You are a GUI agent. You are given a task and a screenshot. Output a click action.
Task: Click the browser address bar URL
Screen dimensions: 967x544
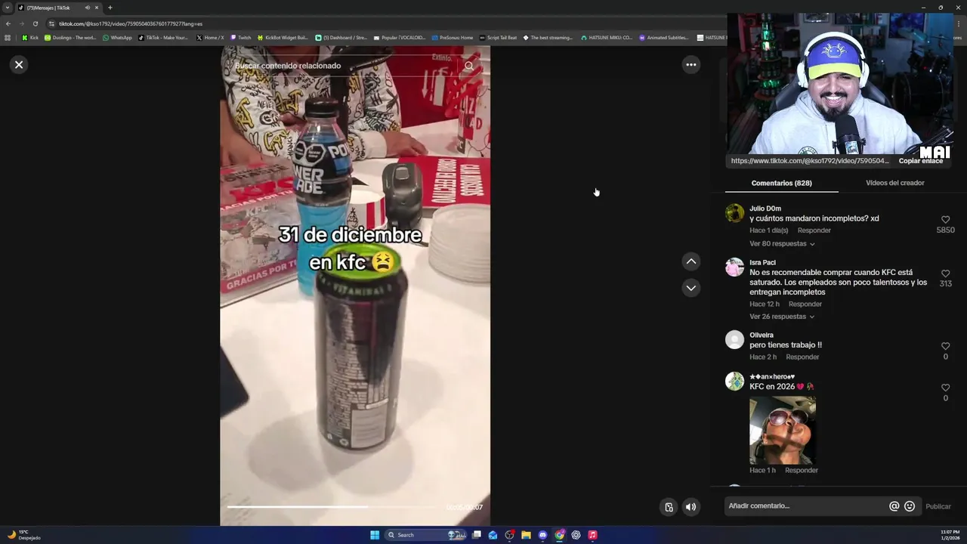pos(131,23)
